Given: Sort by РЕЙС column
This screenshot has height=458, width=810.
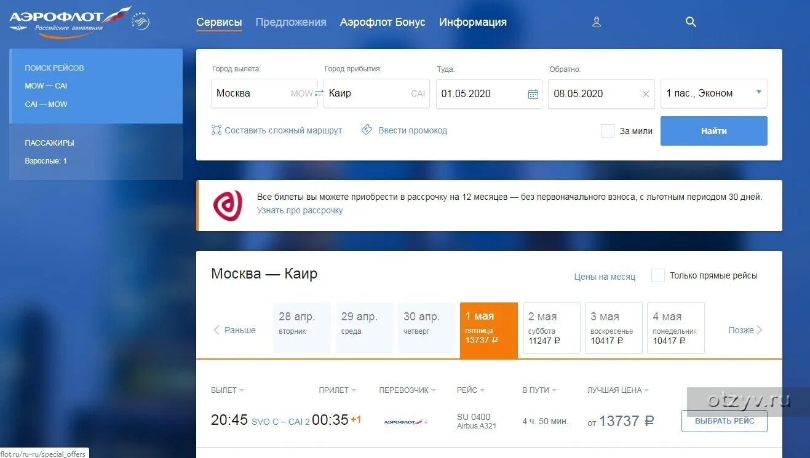Looking at the screenshot, I should point(471,390).
